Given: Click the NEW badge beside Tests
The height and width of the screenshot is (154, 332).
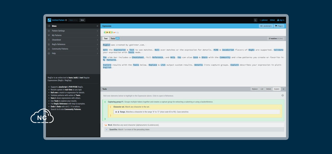Looking at the screenshot, I should (x=117, y=38).
